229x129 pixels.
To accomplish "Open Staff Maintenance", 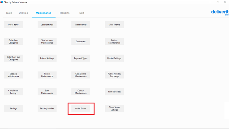I will coord(47,92).
